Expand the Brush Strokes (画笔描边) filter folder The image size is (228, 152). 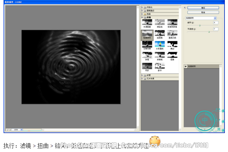(142, 11)
